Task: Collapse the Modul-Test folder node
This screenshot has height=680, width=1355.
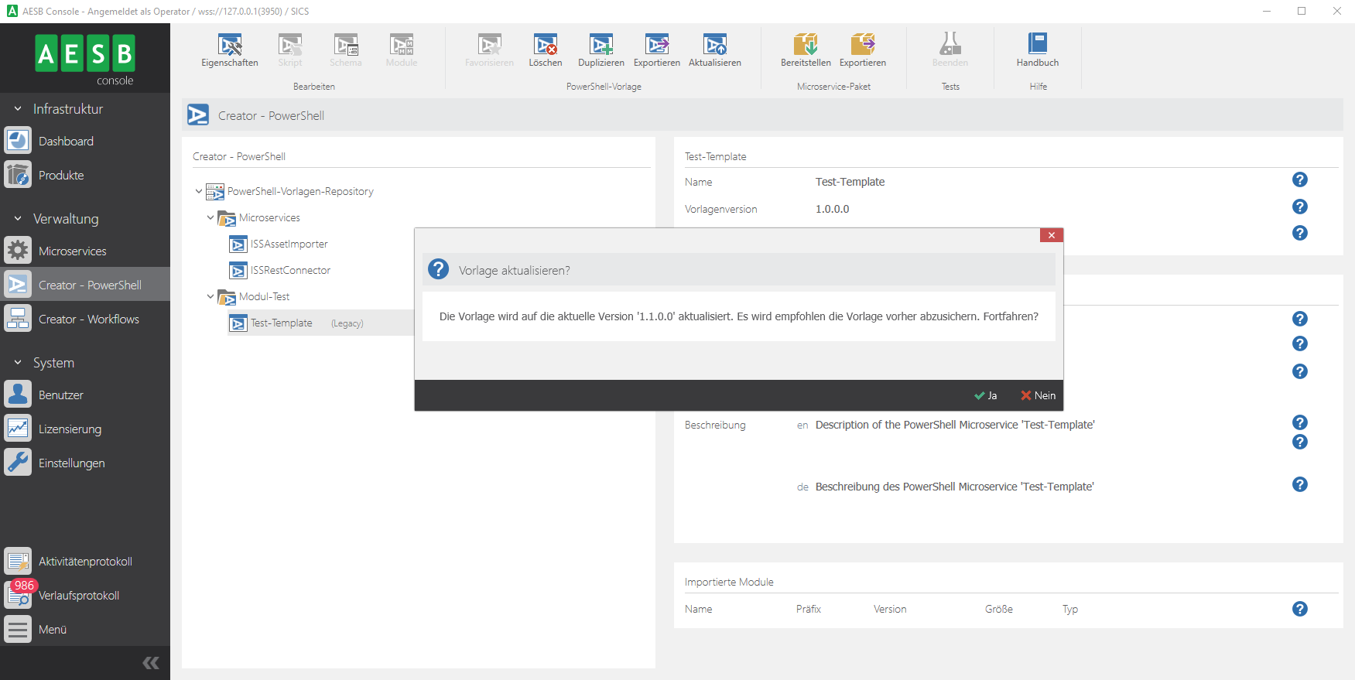Action: click(210, 296)
